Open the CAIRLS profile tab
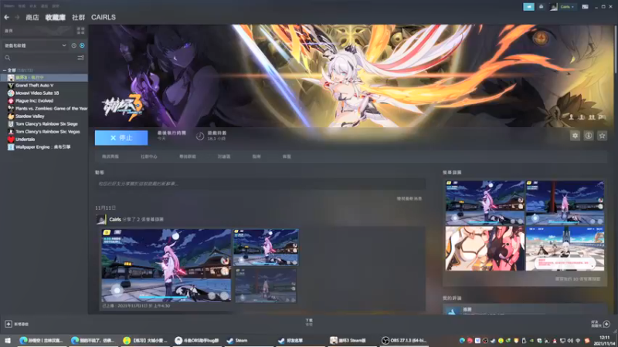 pos(104,17)
